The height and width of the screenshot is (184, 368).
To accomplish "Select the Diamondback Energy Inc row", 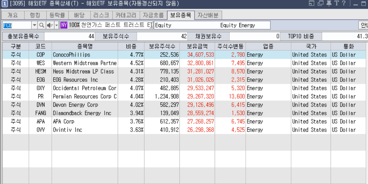I will tap(184, 113).
